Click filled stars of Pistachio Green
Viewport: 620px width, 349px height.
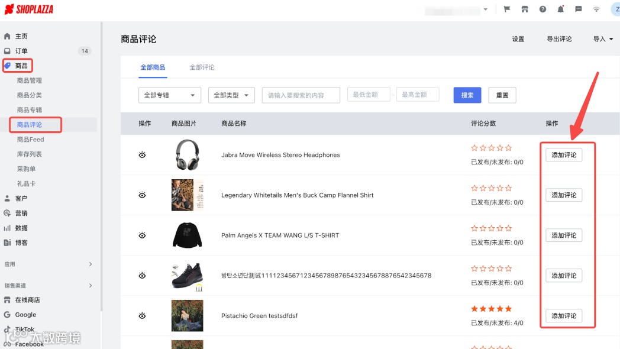pos(492,309)
